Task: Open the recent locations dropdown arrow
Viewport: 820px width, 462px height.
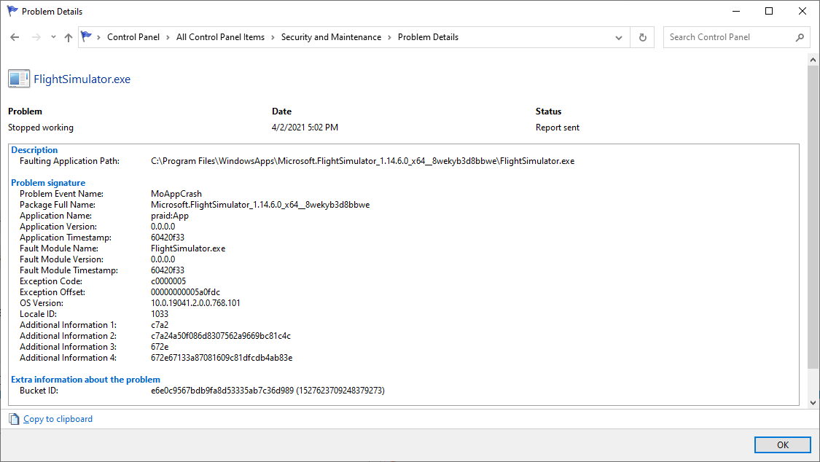Action: tap(53, 37)
